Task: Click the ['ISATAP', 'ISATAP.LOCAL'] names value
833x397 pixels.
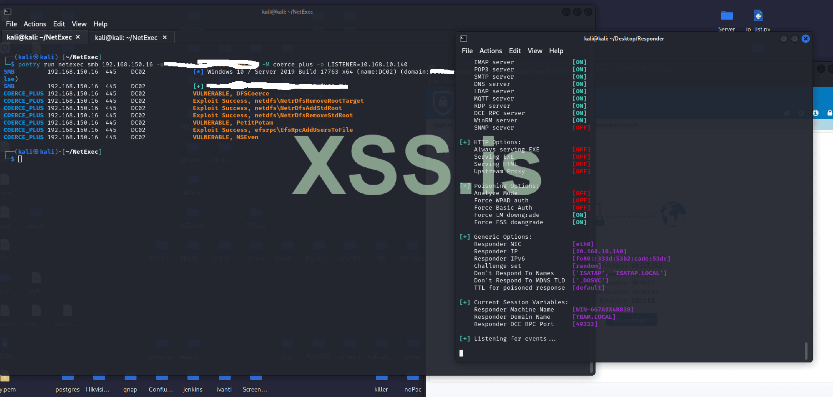Action: pyautogui.click(x=620, y=273)
